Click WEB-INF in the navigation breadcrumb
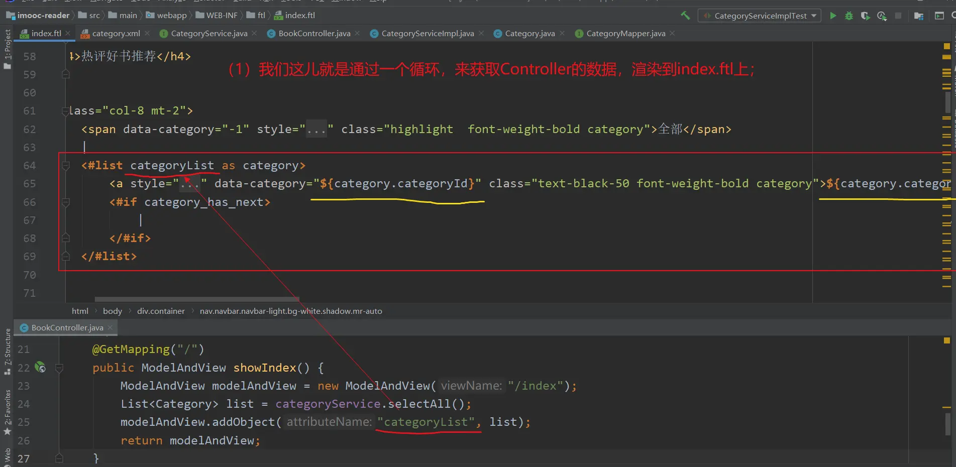The image size is (956, 467). pyautogui.click(x=221, y=16)
